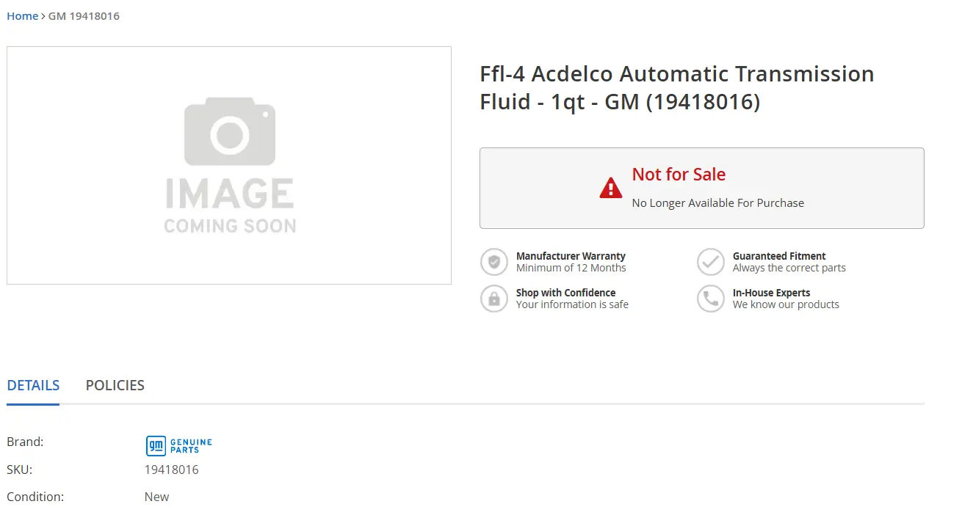Click the product title heading

tap(676, 87)
